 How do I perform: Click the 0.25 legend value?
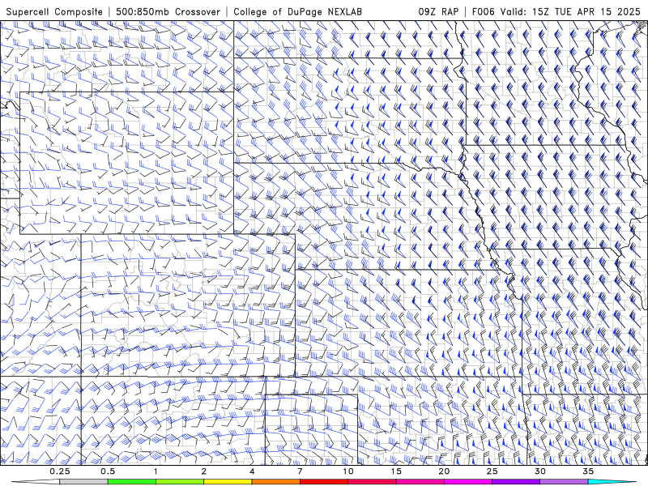tap(60, 471)
